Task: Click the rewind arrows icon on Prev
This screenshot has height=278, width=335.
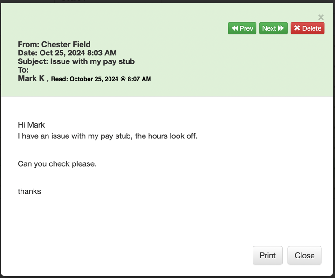Action: click(235, 28)
